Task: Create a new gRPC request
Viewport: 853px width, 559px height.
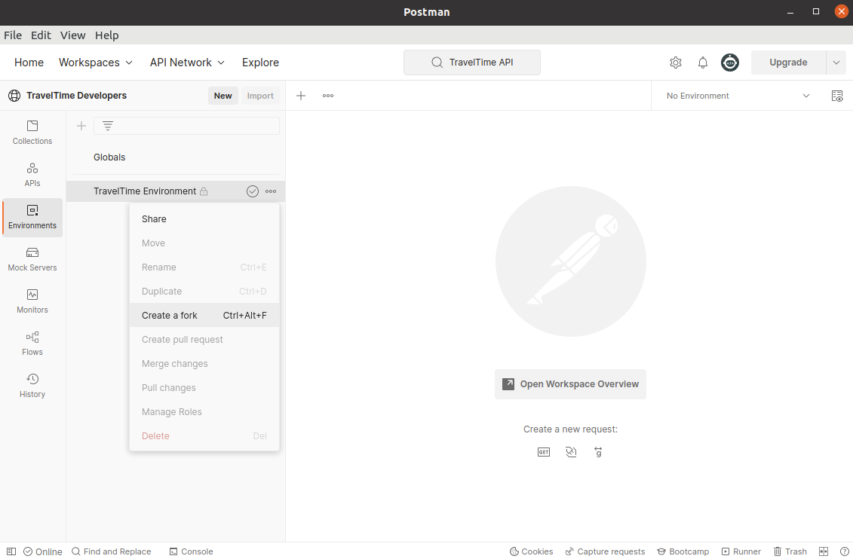Action: click(598, 451)
